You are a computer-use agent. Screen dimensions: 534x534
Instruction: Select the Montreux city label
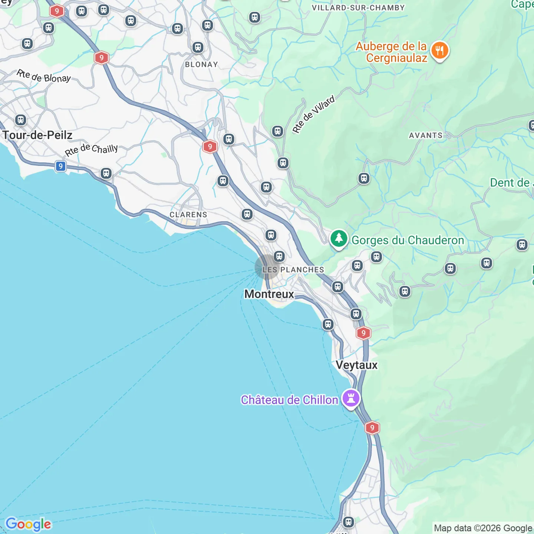point(269,294)
